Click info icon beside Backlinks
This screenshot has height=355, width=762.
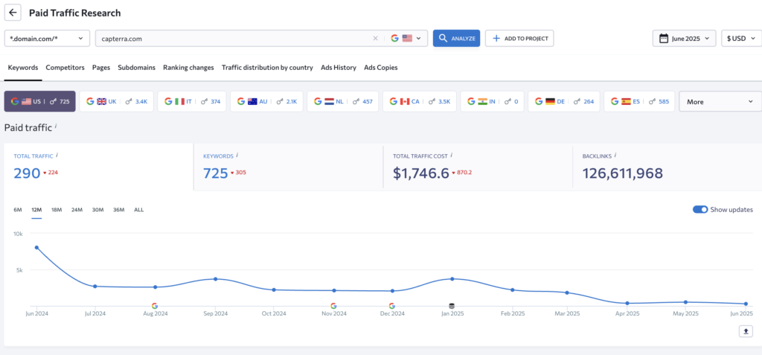click(x=615, y=156)
